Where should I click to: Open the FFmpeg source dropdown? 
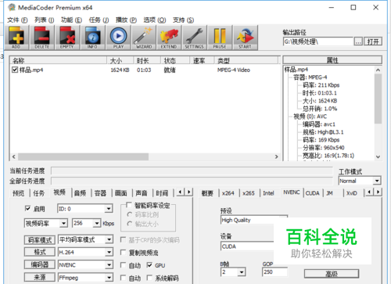(x=85, y=278)
